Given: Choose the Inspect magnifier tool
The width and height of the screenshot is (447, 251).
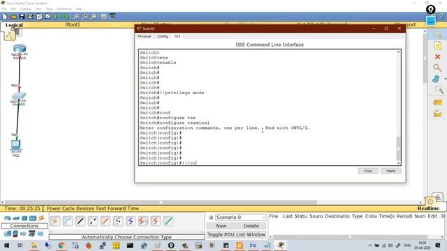Looking at the screenshot, I should (437, 68).
